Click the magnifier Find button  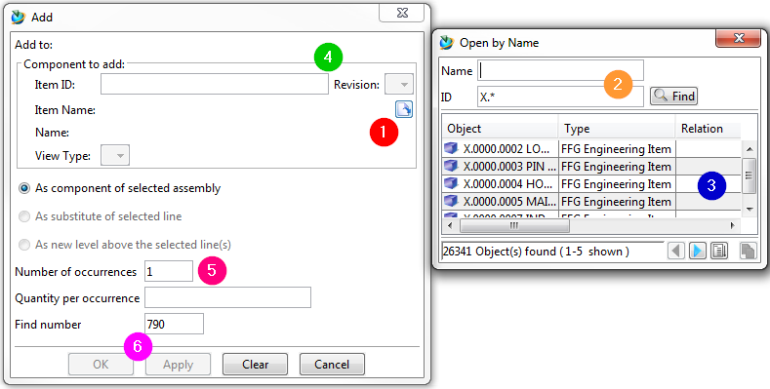click(673, 96)
